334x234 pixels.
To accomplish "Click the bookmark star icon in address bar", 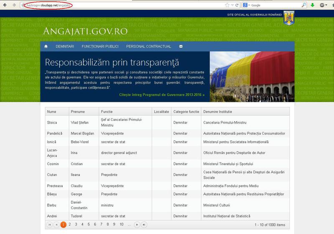I will pos(227,5).
